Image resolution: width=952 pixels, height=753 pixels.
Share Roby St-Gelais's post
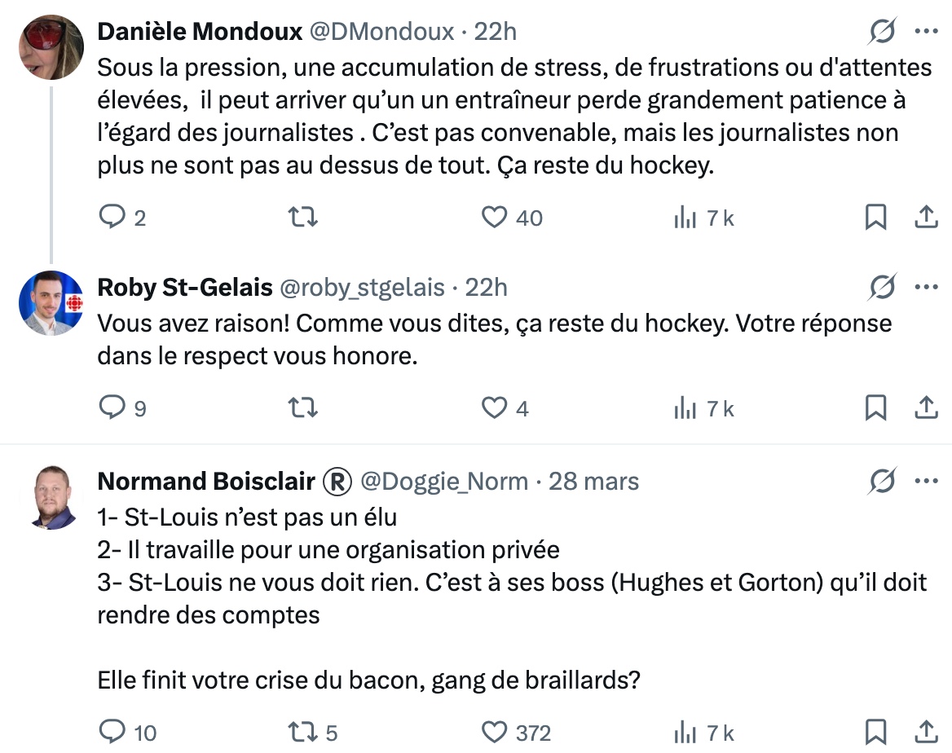click(925, 407)
